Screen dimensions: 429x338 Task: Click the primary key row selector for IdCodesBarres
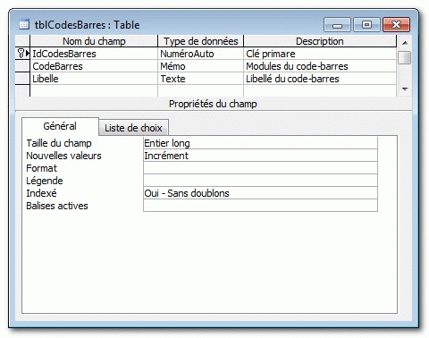pyautogui.click(x=22, y=54)
